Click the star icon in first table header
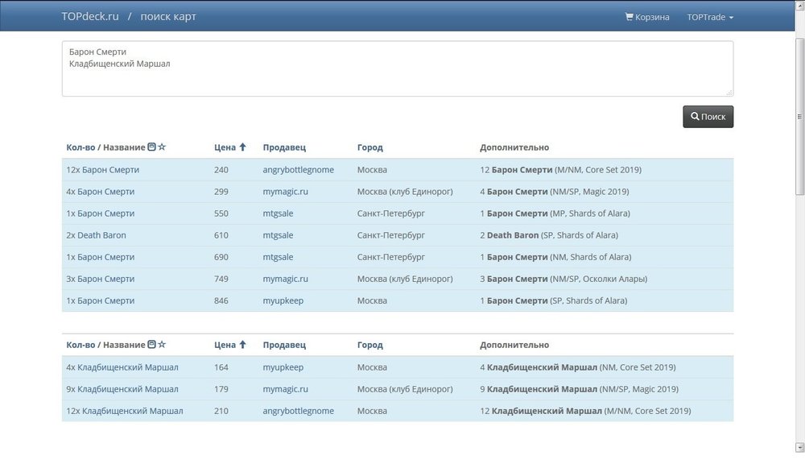This screenshot has width=805, height=464. click(x=162, y=147)
